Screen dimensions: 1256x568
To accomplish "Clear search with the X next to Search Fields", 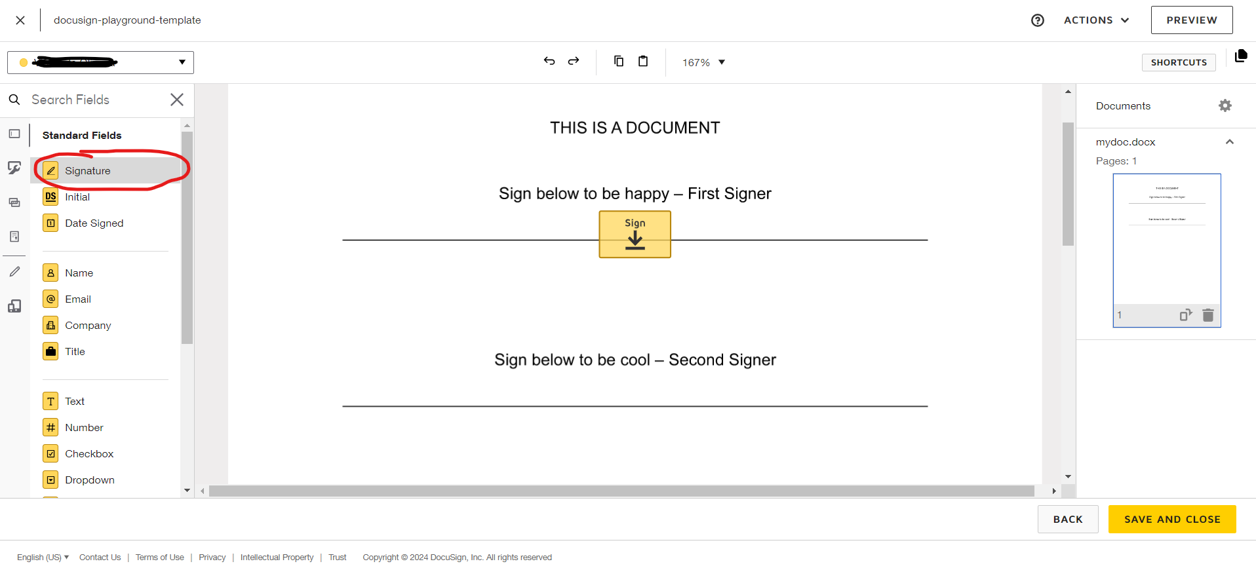I will [x=177, y=100].
